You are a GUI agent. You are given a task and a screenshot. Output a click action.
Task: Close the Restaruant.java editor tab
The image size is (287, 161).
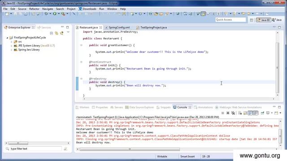(x=100, y=28)
